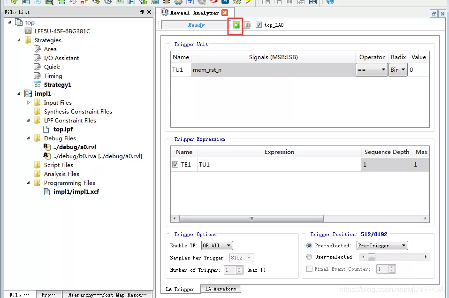Screen dimensions: 449x298
Task: Select the User-selected radio button
Action: pyautogui.click(x=309, y=257)
